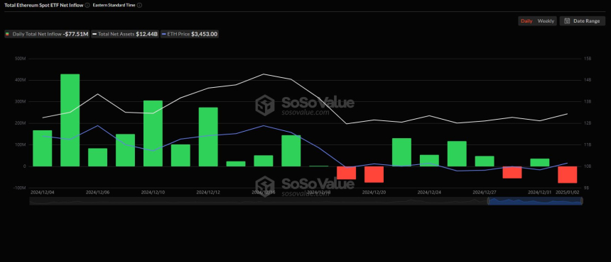Click the -$77.51M net inflow value
The width and height of the screenshot is (611, 262).
click(x=75, y=34)
